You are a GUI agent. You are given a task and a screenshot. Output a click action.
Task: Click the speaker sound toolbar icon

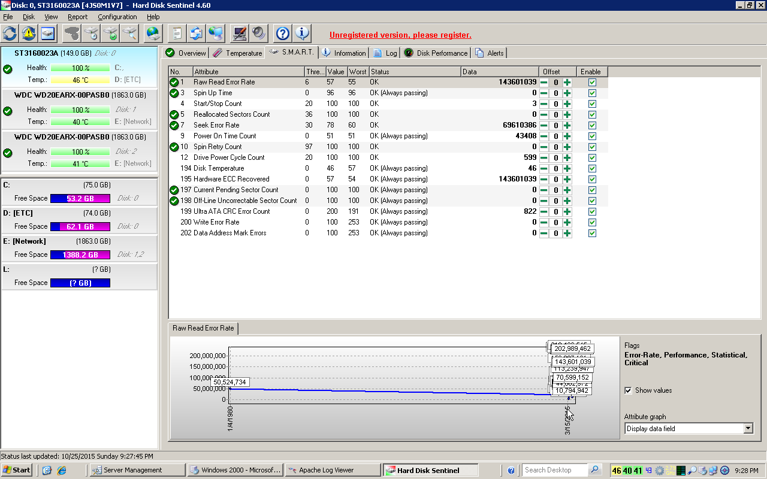[x=258, y=33]
